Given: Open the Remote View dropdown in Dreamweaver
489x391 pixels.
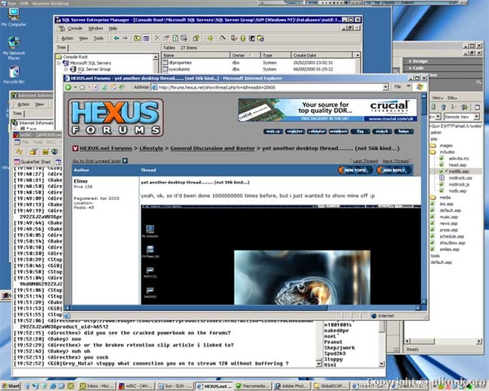Looking at the screenshot, I should (x=476, y=117).
